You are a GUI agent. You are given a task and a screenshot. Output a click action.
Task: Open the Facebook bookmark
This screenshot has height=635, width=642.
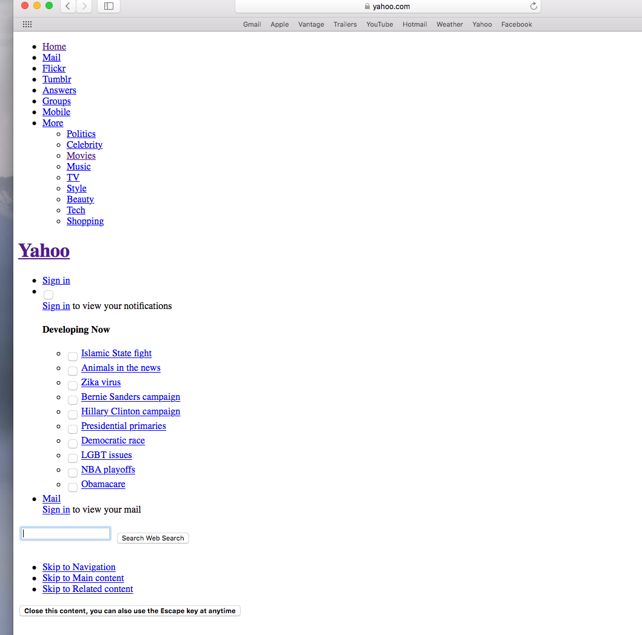pyautogui.click(x=517, y=24)
